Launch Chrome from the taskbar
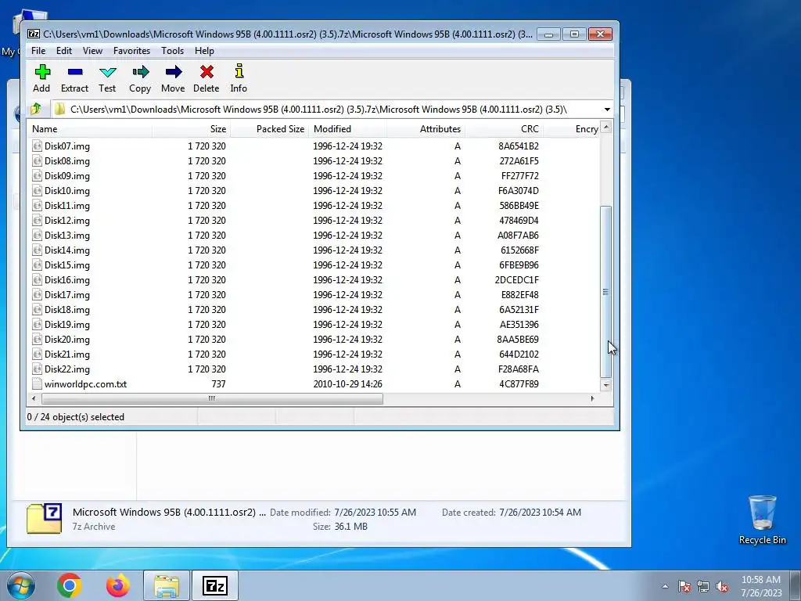Image resolution: width=801 pixels, height=601 pixels. pyautogui.click(x=70, y=585)
